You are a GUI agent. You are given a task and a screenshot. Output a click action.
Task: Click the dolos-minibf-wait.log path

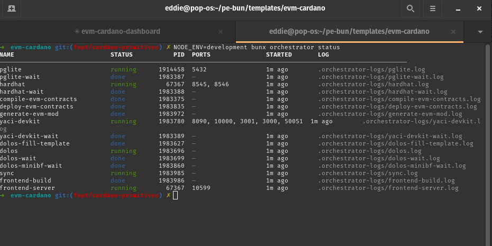(392, 166)
